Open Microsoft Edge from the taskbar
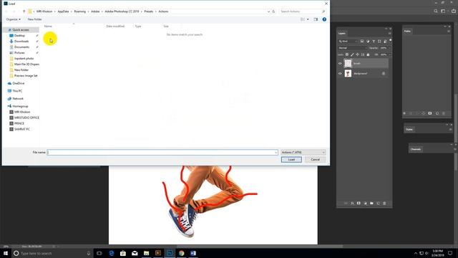This screenshot has height=258, width=458. click(112, 253)
